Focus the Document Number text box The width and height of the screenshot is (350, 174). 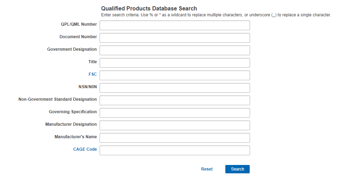click(175, 38)
